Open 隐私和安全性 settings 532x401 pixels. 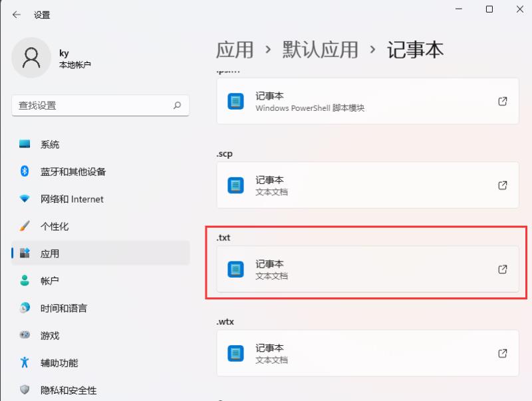click(x=65, y=390)
